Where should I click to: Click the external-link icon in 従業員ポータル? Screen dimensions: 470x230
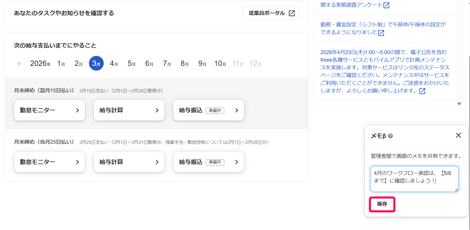292,13
